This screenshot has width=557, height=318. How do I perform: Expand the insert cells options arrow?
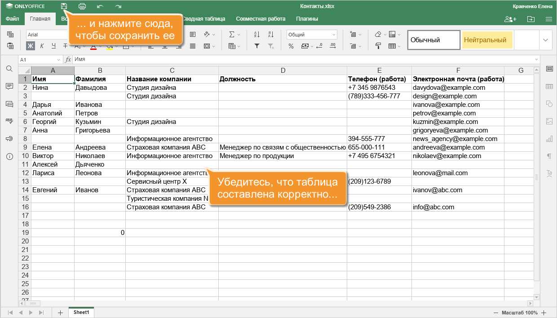361,35
